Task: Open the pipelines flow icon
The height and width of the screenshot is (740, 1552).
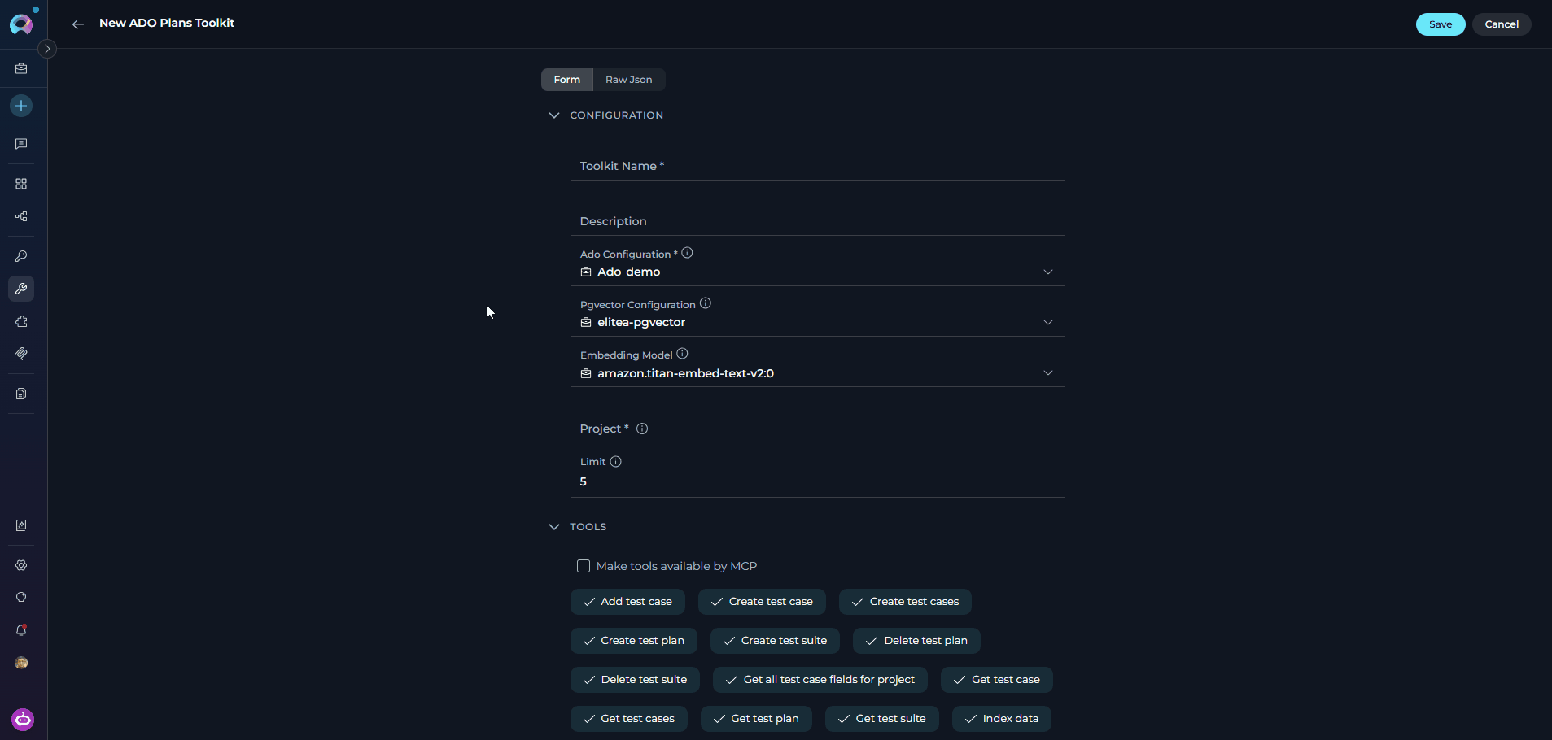Action: coord(21,216)
